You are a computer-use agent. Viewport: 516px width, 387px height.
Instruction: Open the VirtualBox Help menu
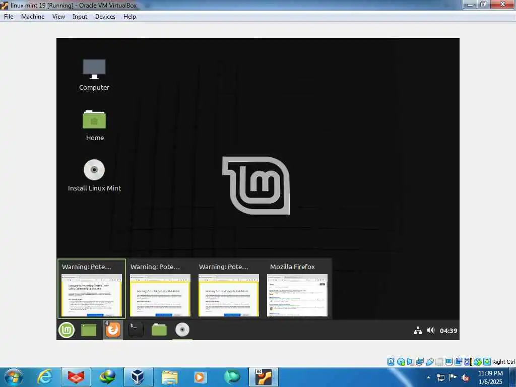point(130,17)
